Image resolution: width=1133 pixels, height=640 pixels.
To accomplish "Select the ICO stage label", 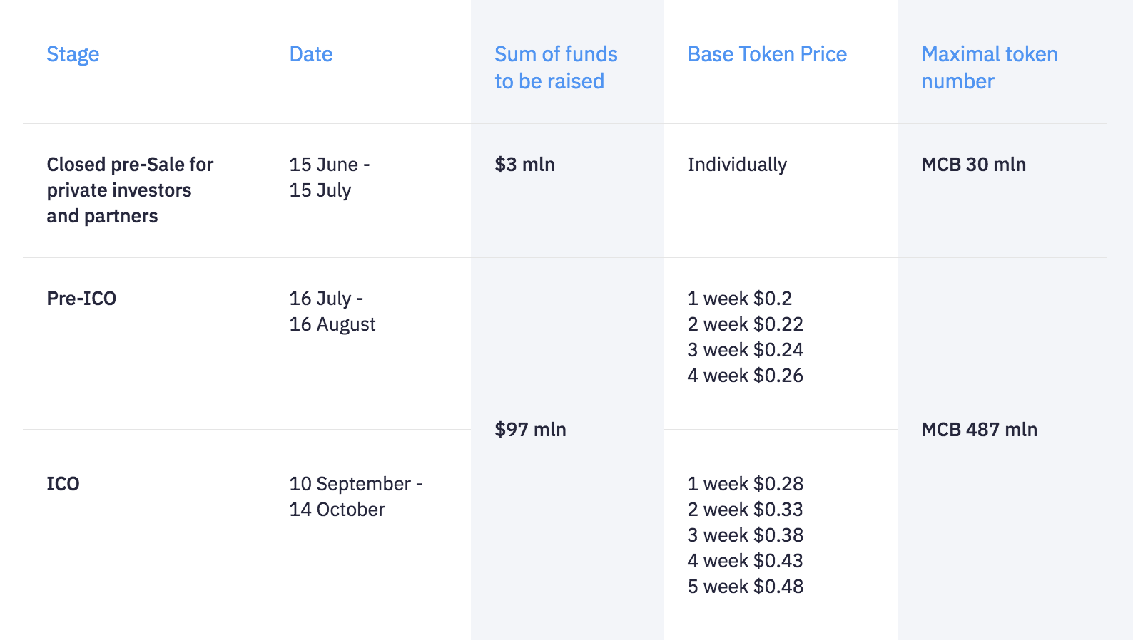I will tap(63, 484).
